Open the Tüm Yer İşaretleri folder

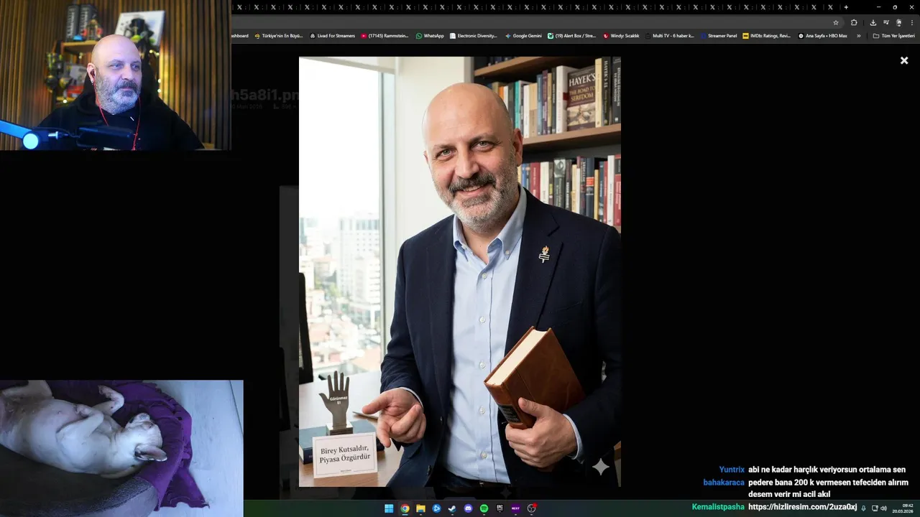pyautogui.click(x=893, y=36)
